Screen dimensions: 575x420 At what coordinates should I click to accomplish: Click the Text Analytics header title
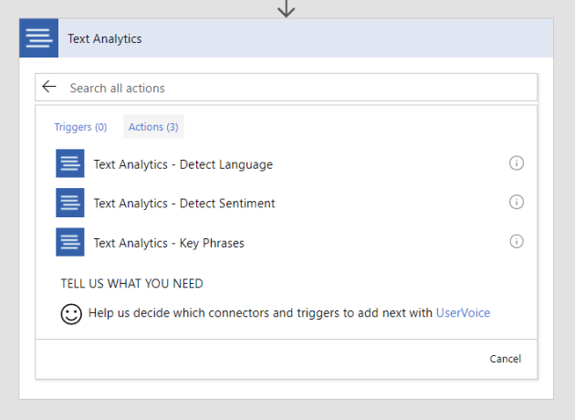tap(105, 39)
